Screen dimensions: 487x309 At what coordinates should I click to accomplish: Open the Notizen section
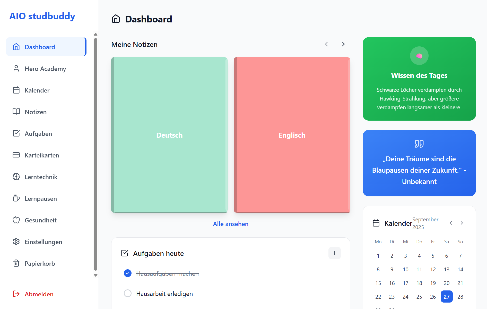46,112
